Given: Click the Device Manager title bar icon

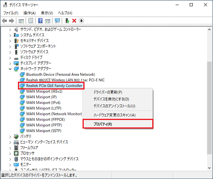Looking at the screenshot, I should tap(5, 5).
